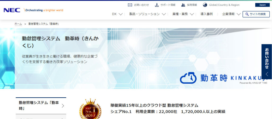Open sidebar item 勤怠管理システム「勤革時」

pyautogui.click(x=41, y=106)
